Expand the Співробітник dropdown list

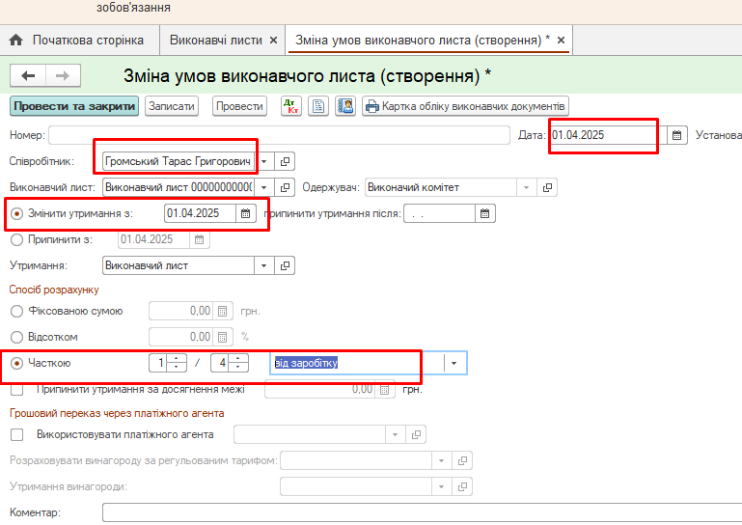tap(264, 161)
